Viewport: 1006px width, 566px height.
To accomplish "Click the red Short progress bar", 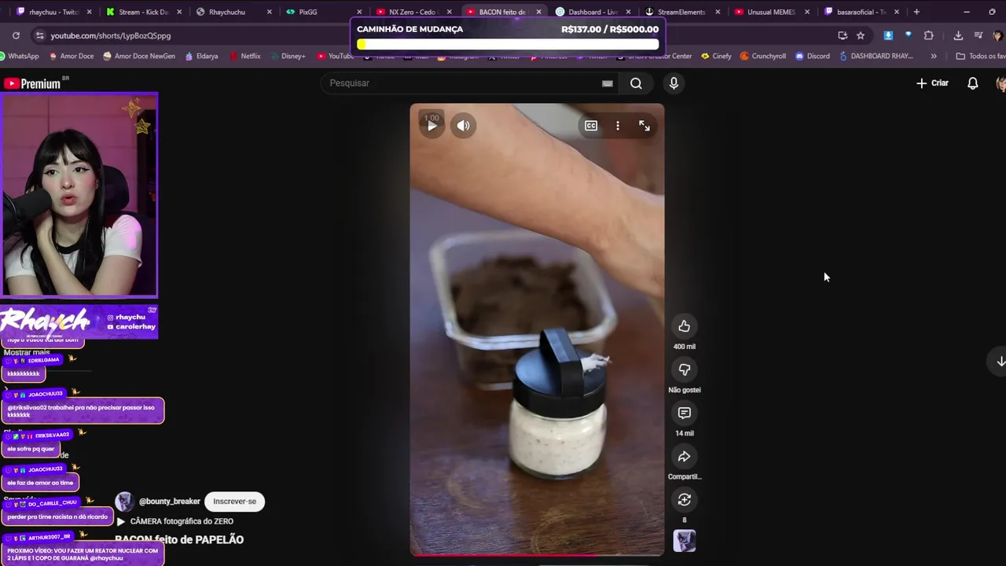I will pyautogui.click(x=538, y=555).
